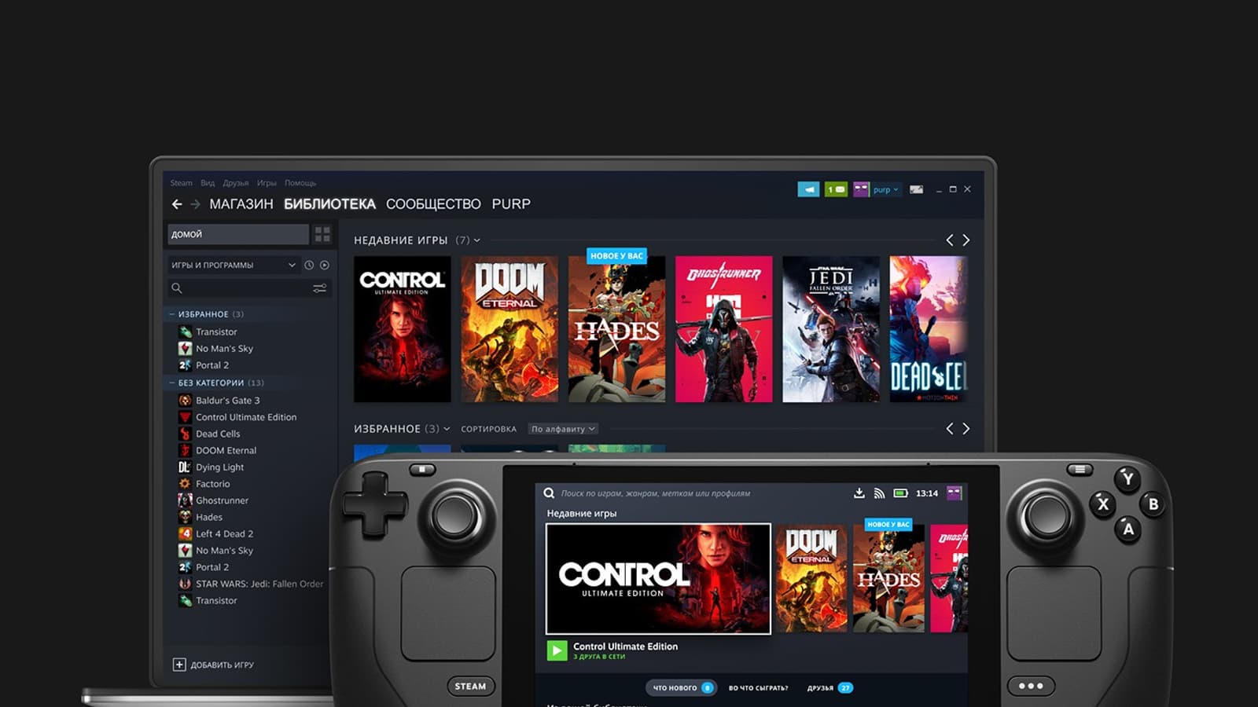Click the Dying Light icon in game list
This screenshot has height=707, width=1258.
(185, 467)
